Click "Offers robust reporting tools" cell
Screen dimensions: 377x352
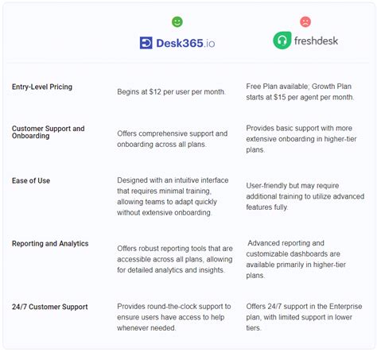[x=175, y=259]
